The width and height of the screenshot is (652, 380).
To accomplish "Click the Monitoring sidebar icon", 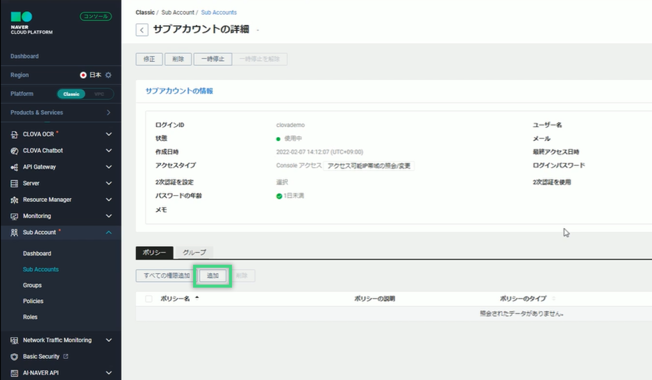I will click(x=15, y=216).
